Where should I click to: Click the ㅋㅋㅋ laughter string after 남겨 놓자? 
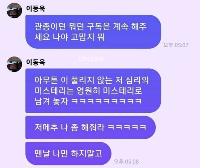[107, 101]
